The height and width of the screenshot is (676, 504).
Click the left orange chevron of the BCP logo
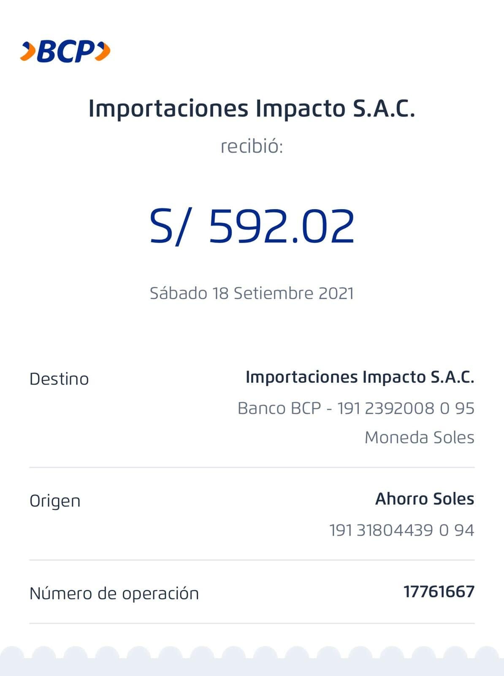tap(28, 52)
